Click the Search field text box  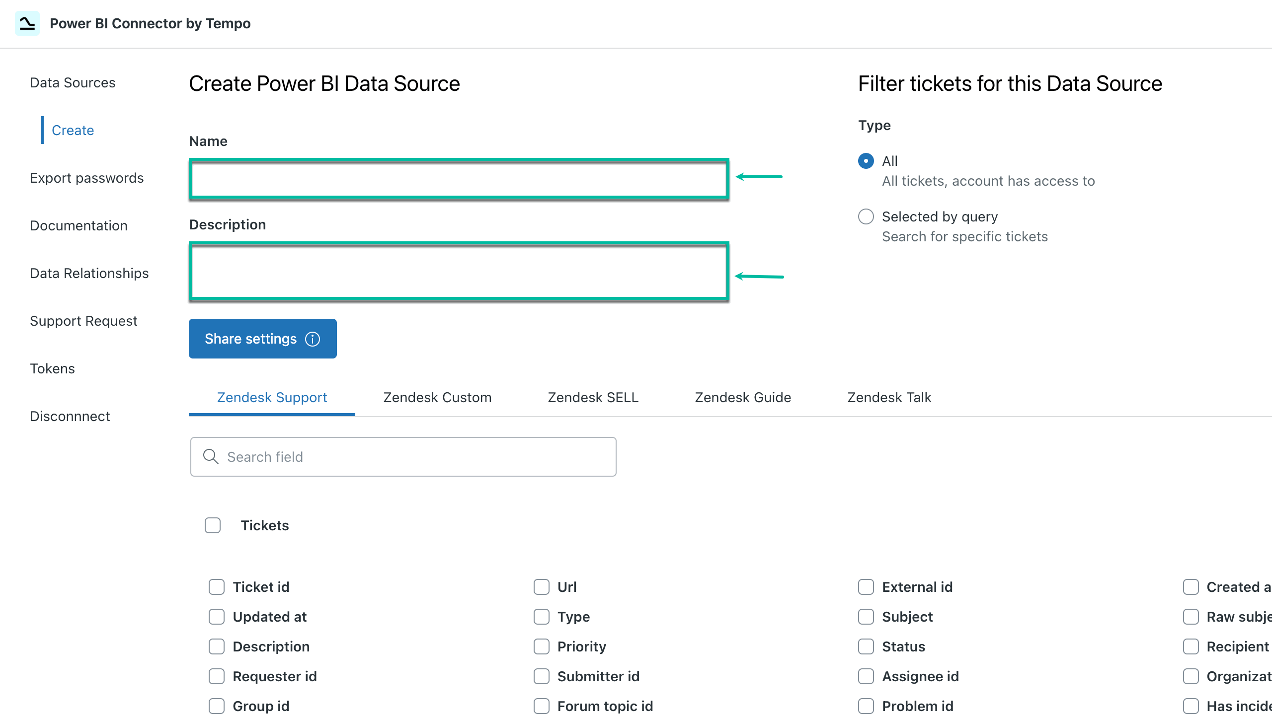coord(402,456)
